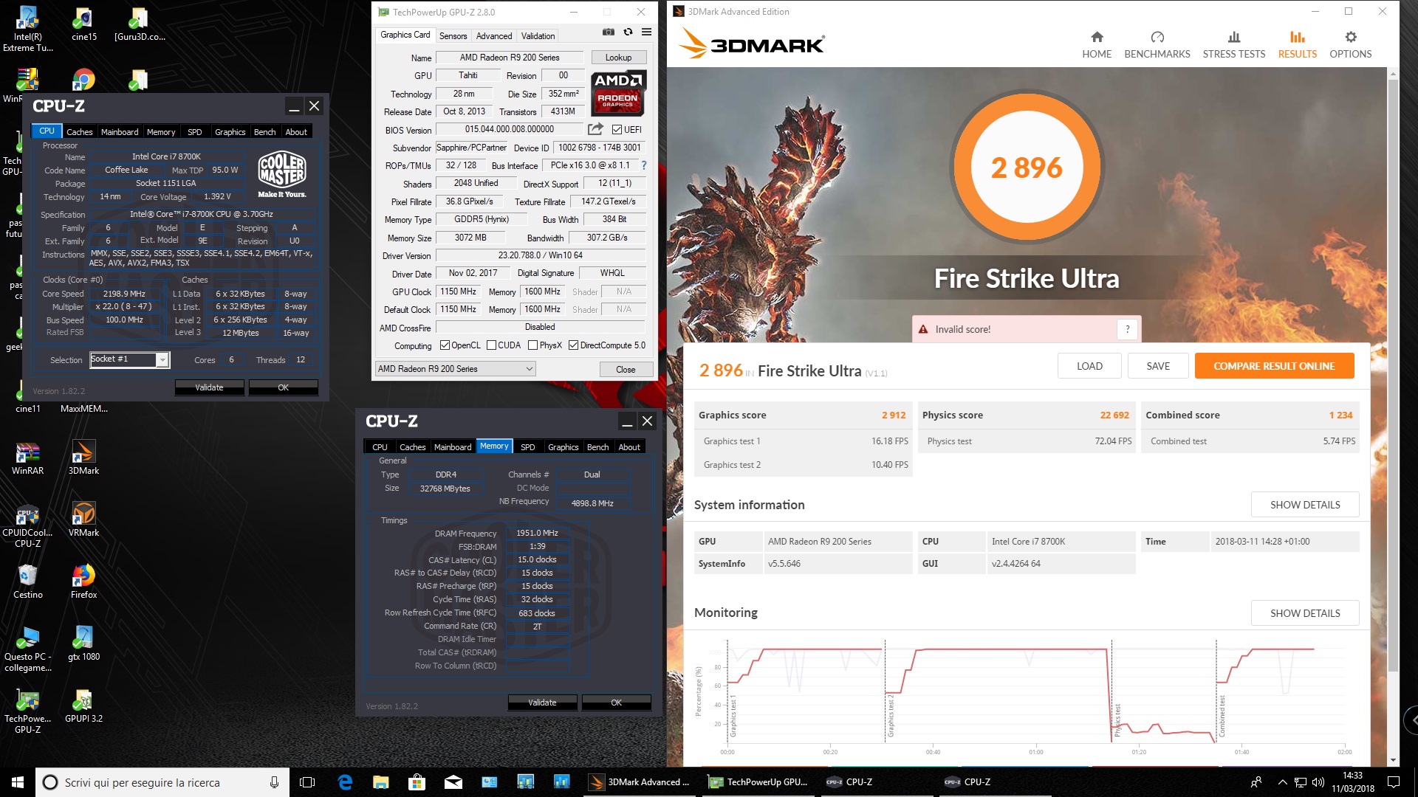Open the VRMark desktop shortcut
Screen dimensions: 1418x797
[83, 519]
